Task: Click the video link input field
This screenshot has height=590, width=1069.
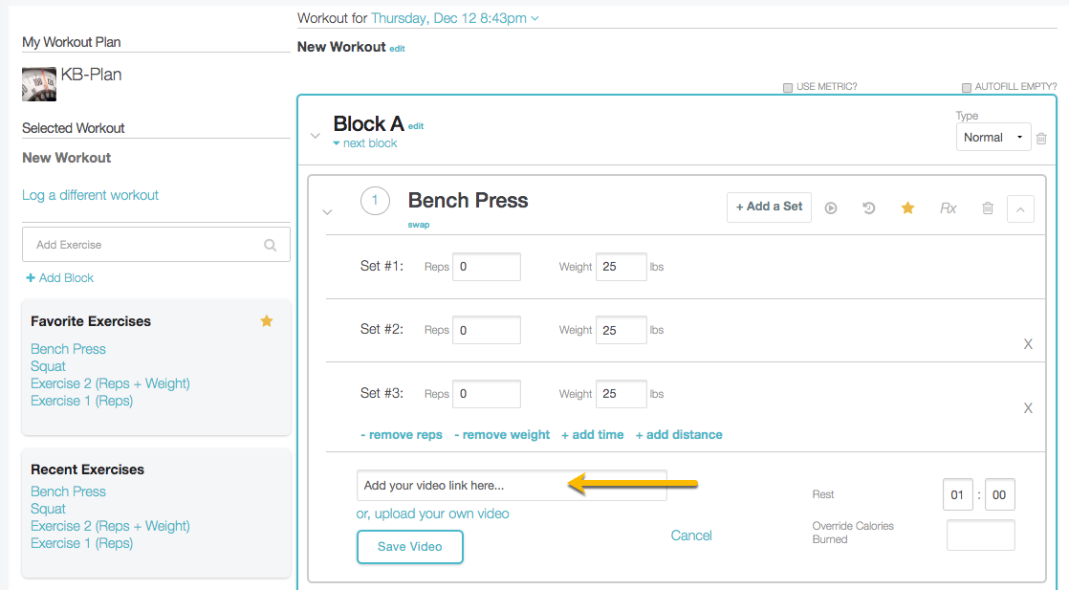Action: 512,486
